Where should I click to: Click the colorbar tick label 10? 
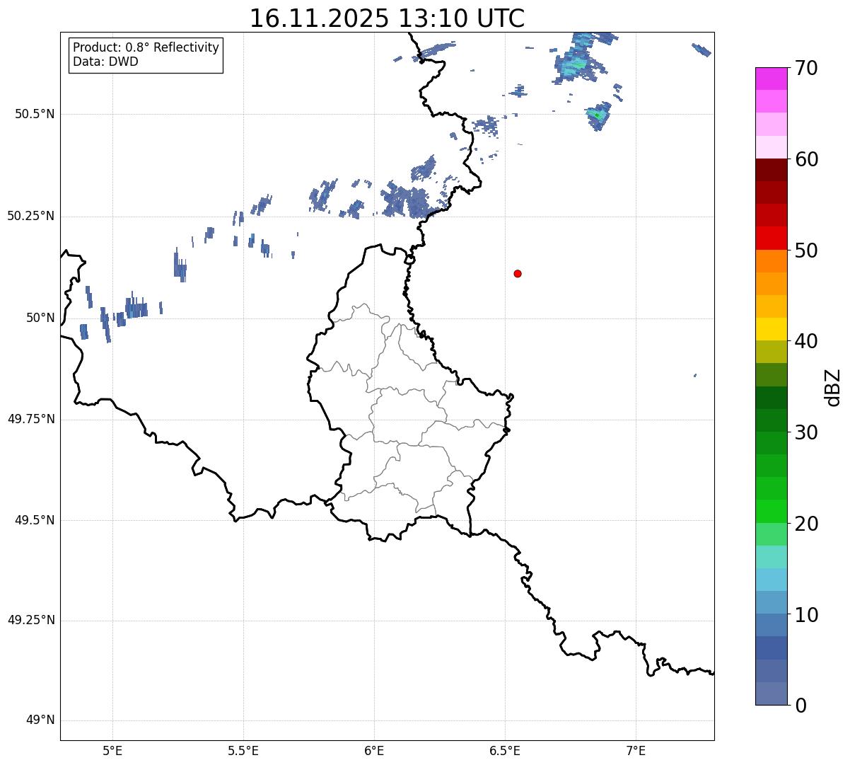pos(806,614)
